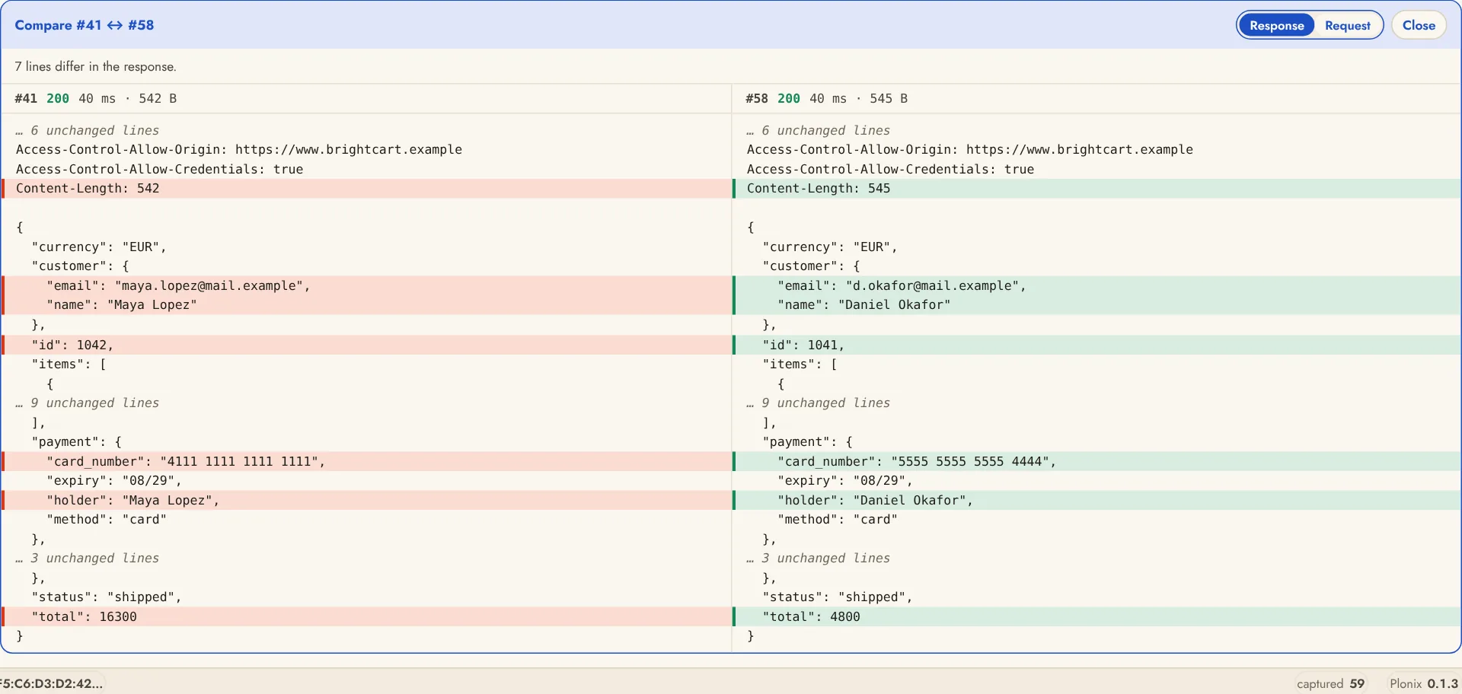
Task: Switch to the Request view
Action: coord(1347,25)
